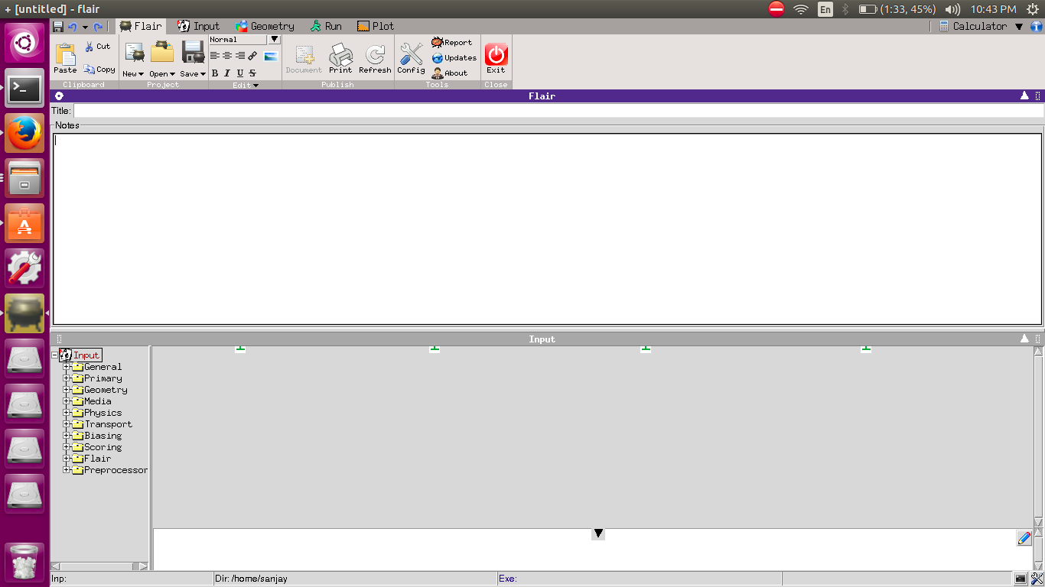This screenshot has width=1045, height=587.
Task: Click the undo arrow icon
Action: click(x=72, y=26)
